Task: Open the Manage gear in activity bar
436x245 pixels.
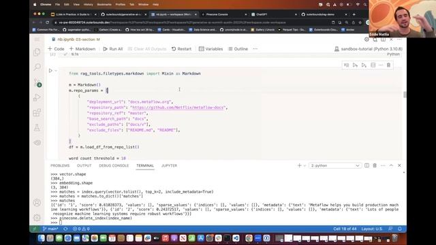Action: coord(37,218)
